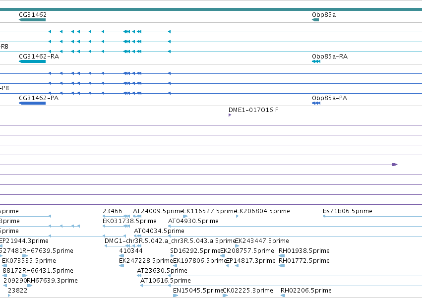Click the 23822 EST label

(x=18, y=291)
